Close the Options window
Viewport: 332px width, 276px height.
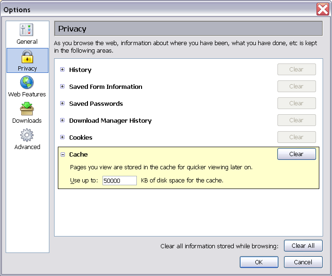pyautogui.click(x=323, y=9)
